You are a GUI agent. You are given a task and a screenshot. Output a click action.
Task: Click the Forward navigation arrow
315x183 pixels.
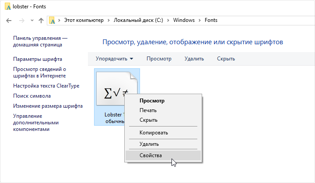[x=22, y=20]
